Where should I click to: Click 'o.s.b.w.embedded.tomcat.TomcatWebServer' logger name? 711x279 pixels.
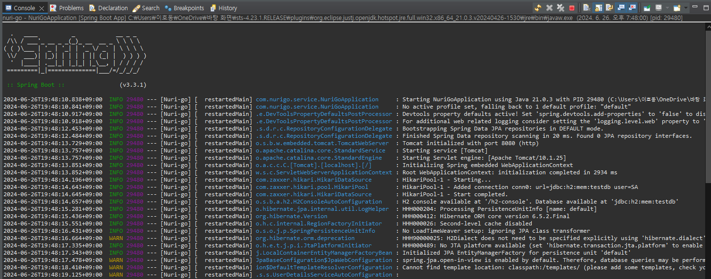point(322,143)
